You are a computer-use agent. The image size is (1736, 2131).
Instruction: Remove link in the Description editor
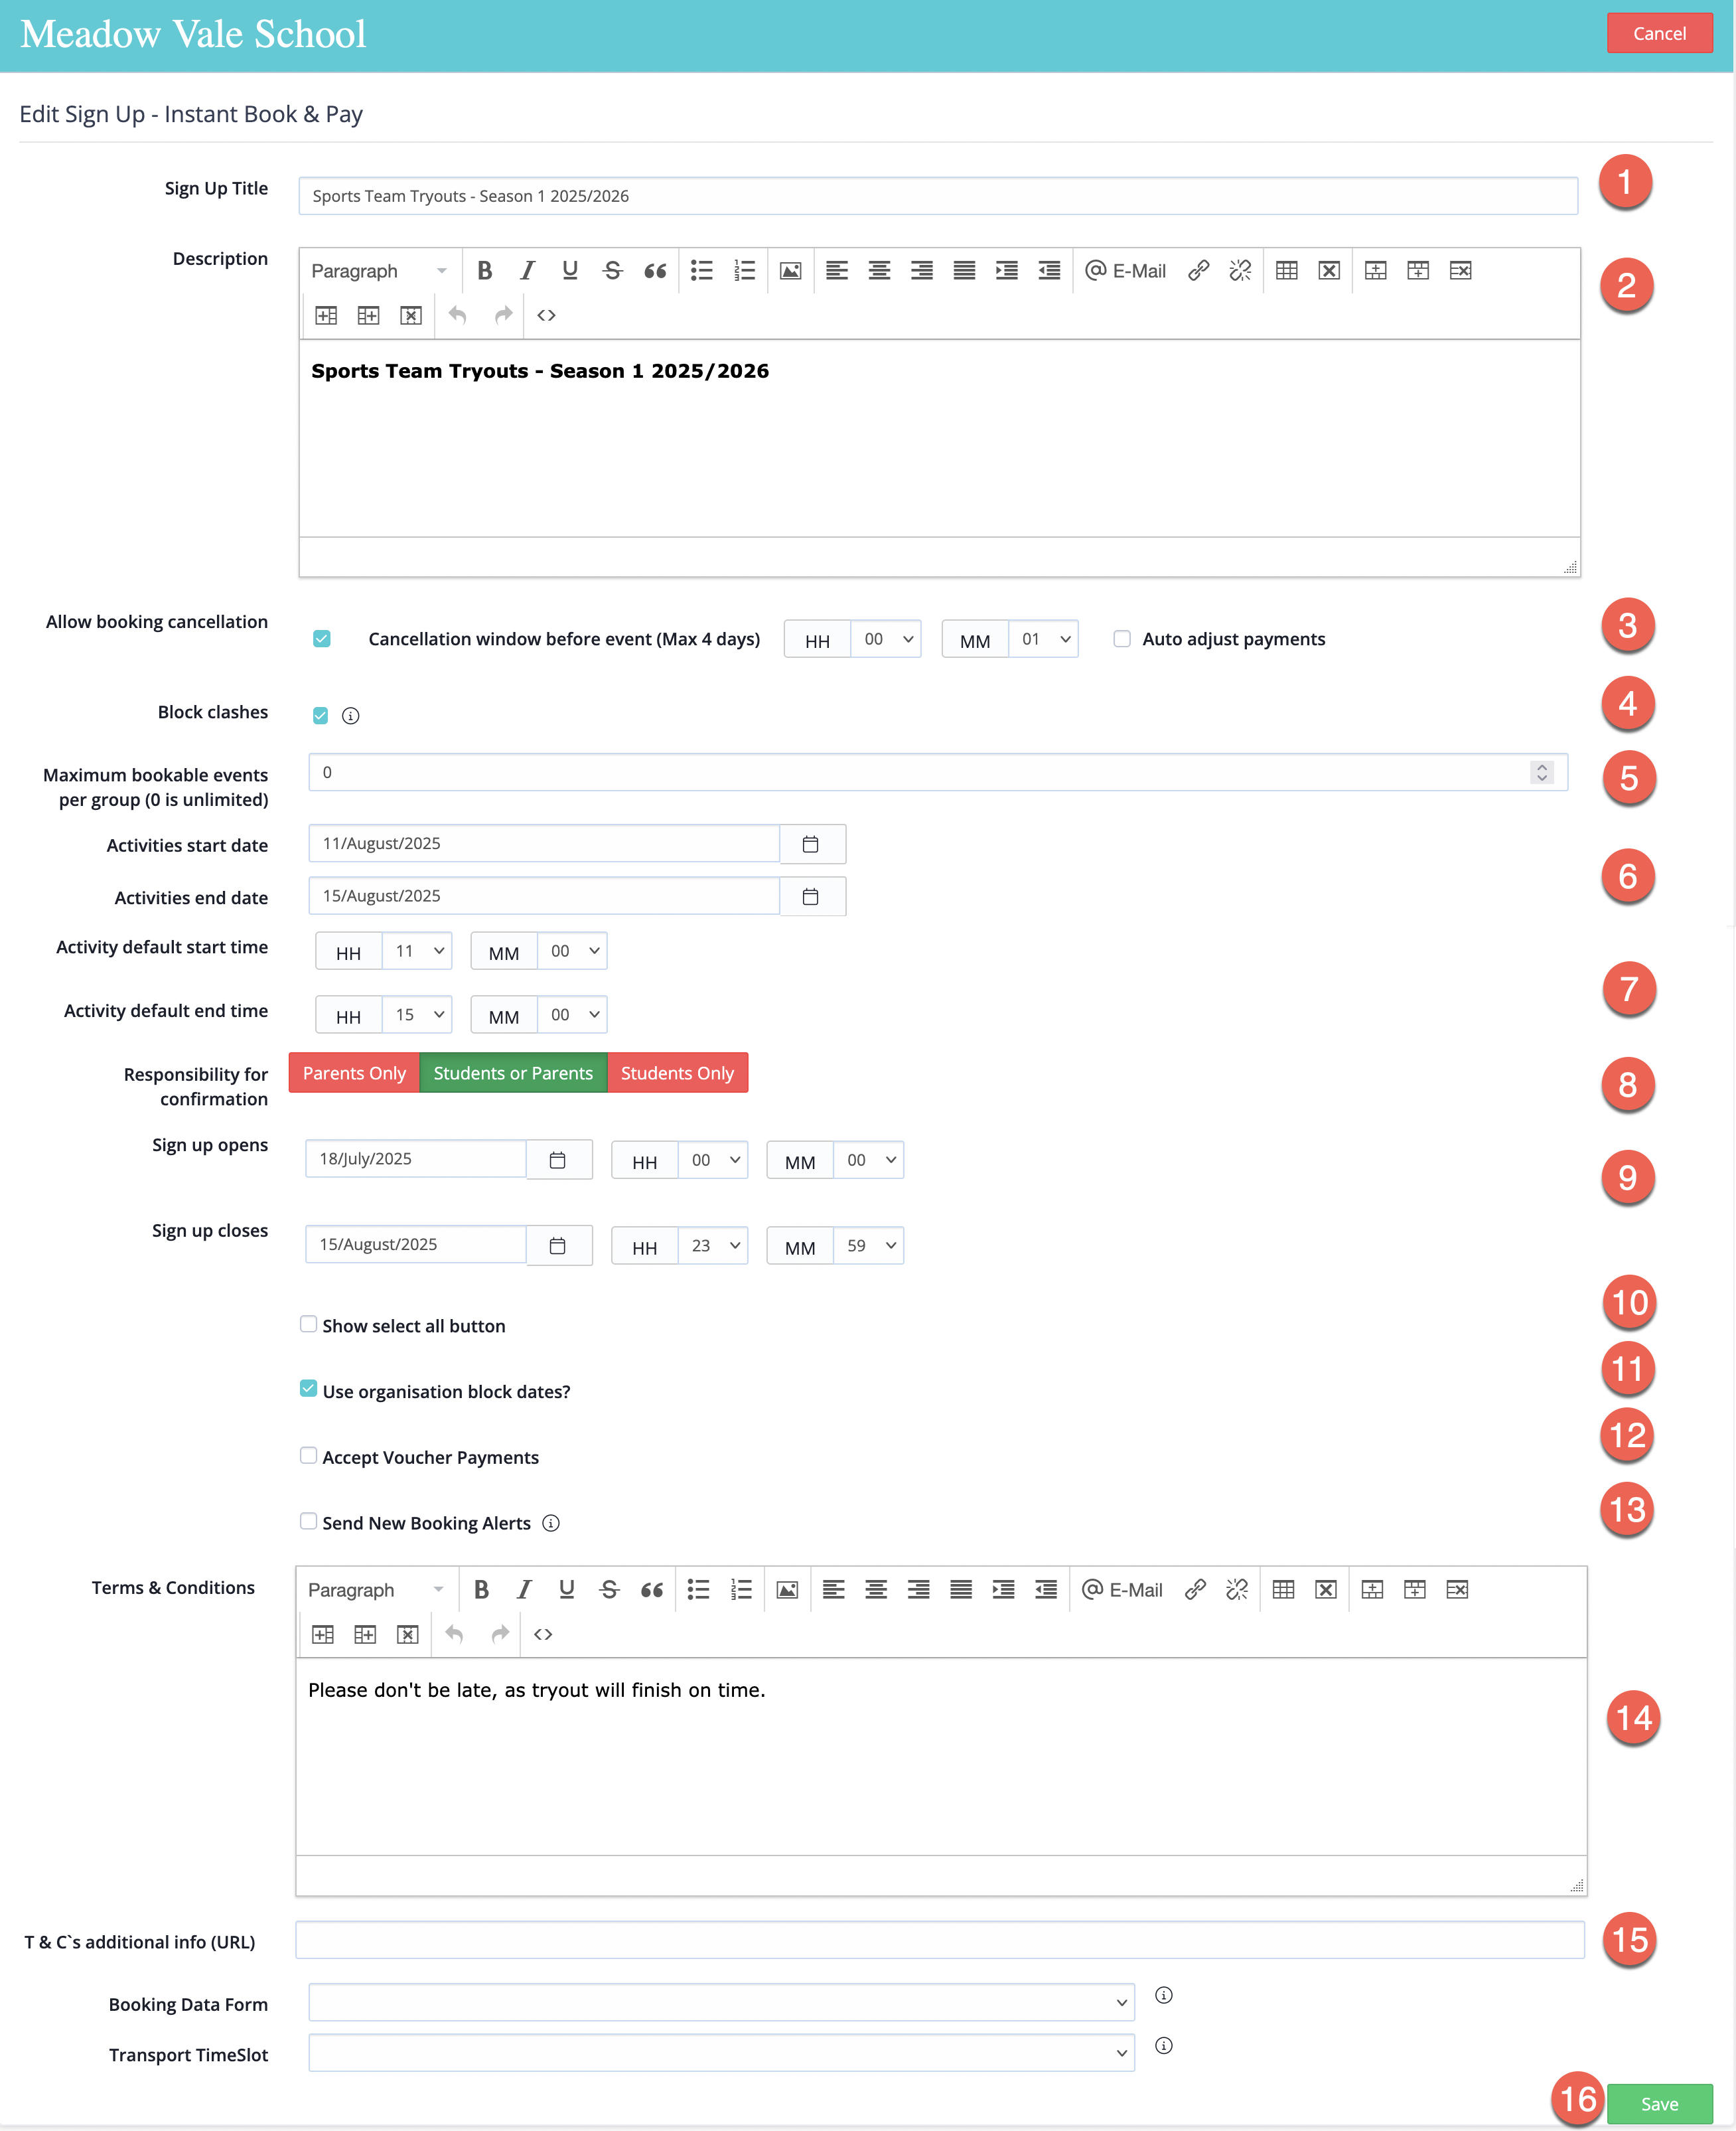1240,270
